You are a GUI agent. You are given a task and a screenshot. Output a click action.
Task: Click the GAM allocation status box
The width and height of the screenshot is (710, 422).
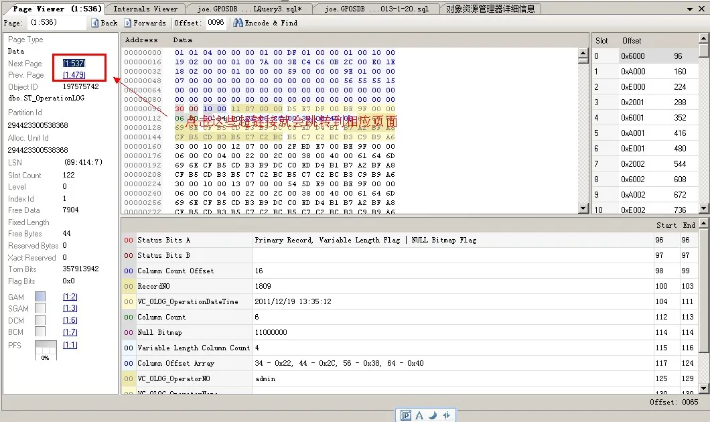pyautogui.click(x=40, y=297)
